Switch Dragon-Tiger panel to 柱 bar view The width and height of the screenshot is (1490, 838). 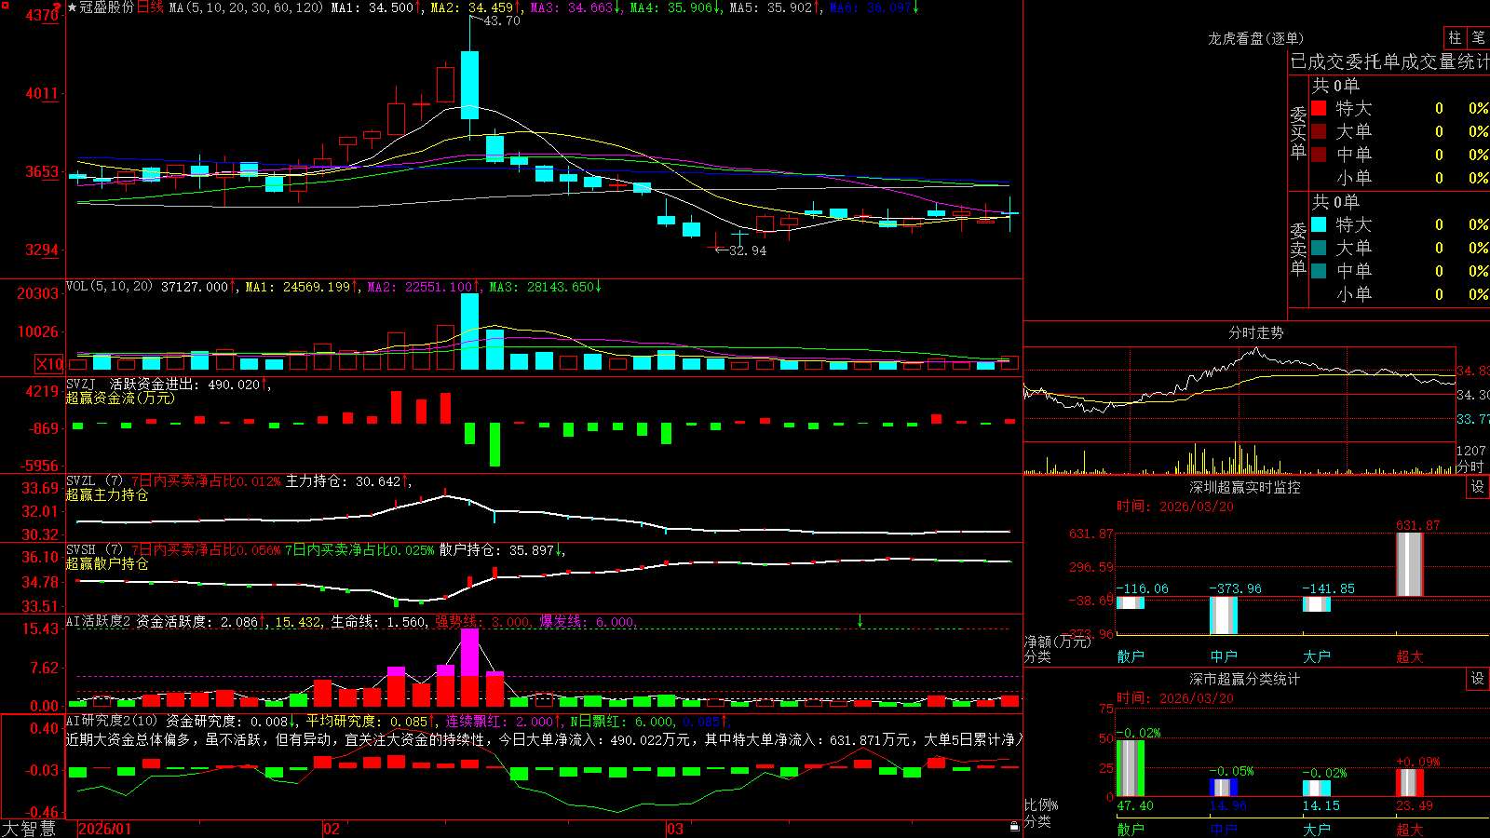click(x=1455, y=37)
